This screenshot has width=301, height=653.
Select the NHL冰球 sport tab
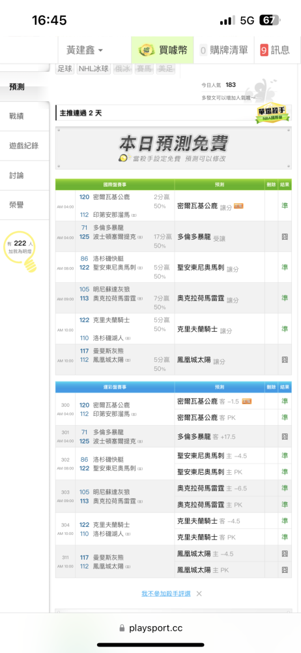click(x=94, y=69)
